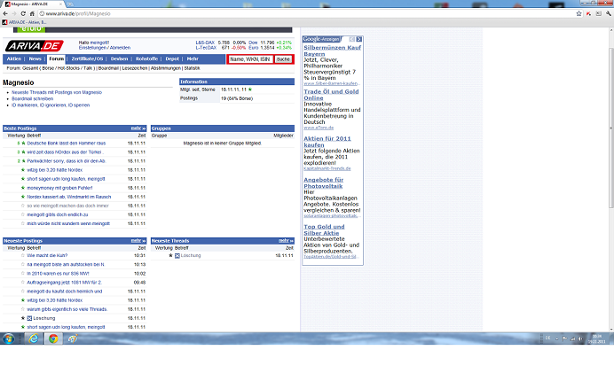
Task: Open the Rohstoffe menu tab
Action: pyautogui.click(x=146, y=58)
